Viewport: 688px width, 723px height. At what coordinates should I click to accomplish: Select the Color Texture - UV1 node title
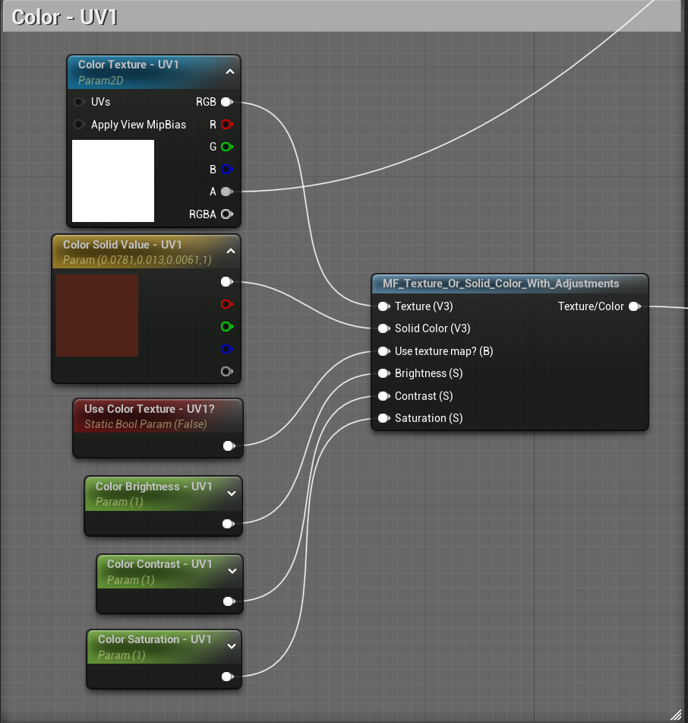coord(128,65)
